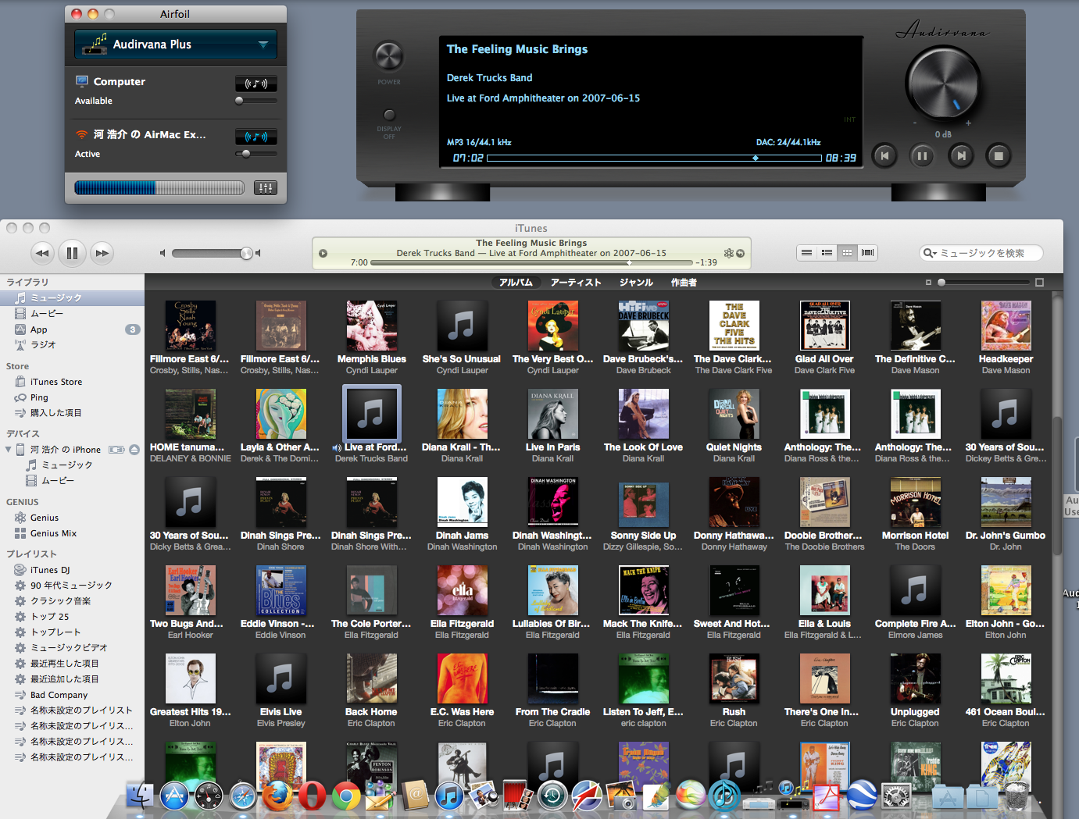Launch Safari from the Dock
Image resolution: width=1079 pixels, height=819 pixels.
(243, 796)
